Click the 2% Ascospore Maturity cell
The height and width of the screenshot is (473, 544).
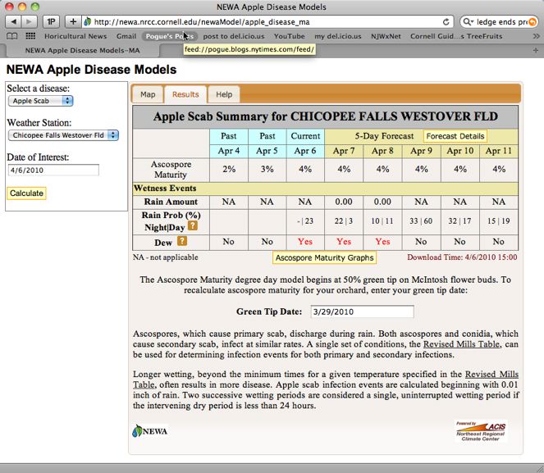(x=229, y=170)
